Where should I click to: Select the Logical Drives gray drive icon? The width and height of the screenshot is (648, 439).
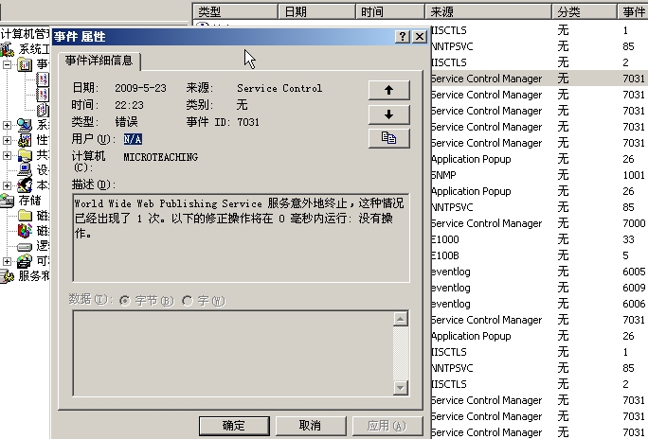25,246
